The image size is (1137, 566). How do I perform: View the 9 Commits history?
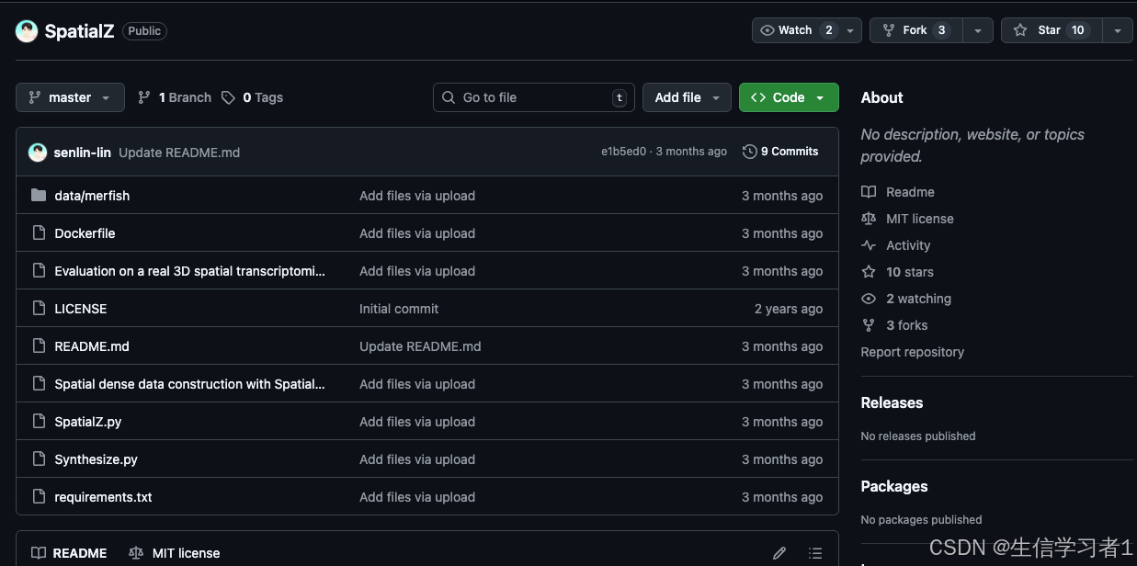780,152
